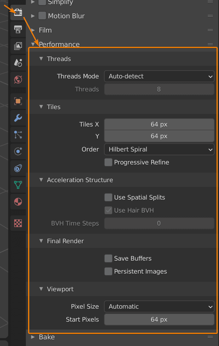219x346 pixels.
Task: Toggle the Save Buffers checkbox
Action: pyautogui.click(x=108, y=258)
